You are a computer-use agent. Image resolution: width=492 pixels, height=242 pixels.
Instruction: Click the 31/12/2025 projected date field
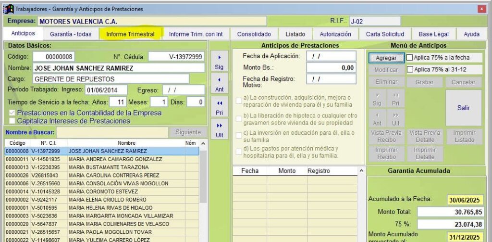click(465, 237)
